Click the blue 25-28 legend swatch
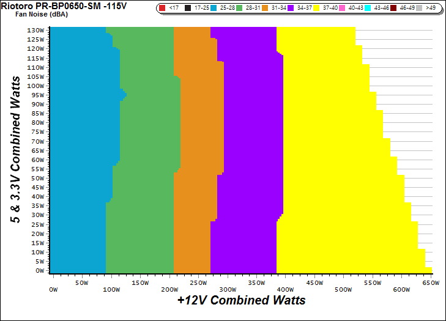The height and width of the screenshot is (321, 446). (214, 9)
